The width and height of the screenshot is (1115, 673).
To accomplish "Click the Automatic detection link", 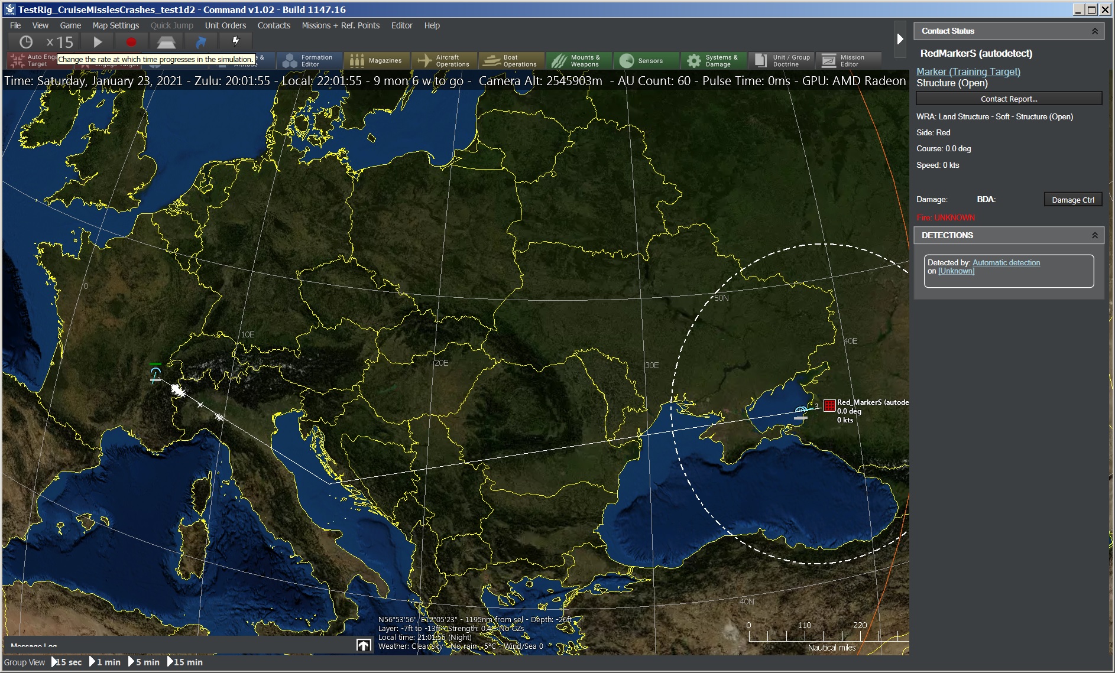I will tap(1006, 262).
